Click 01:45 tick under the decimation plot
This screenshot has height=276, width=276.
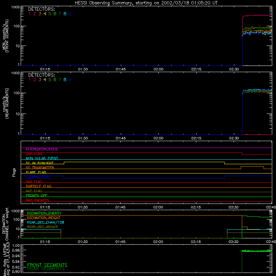pos(120,242)
